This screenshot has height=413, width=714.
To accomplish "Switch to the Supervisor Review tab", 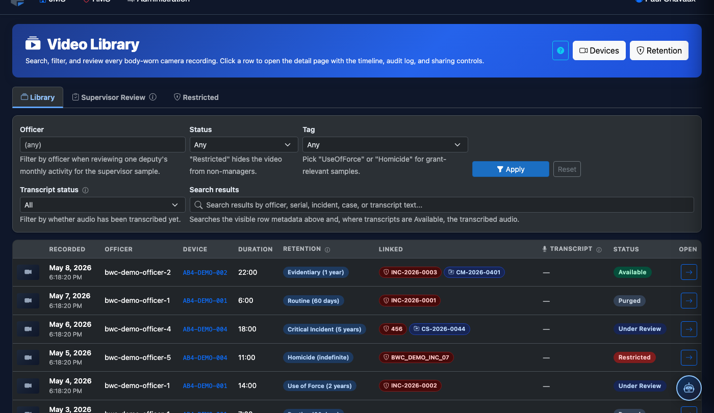I will coord(114,97).
